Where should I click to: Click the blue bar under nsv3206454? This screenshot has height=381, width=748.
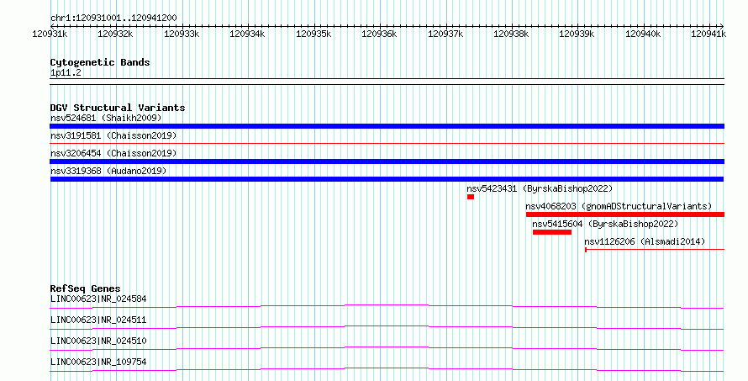click(x=387, y=161)
